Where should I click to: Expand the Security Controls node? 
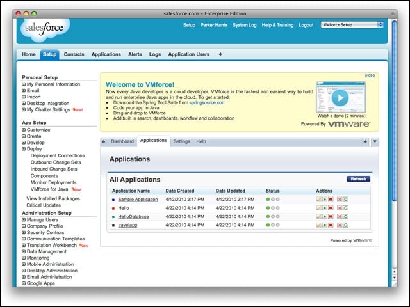(24, 232)
